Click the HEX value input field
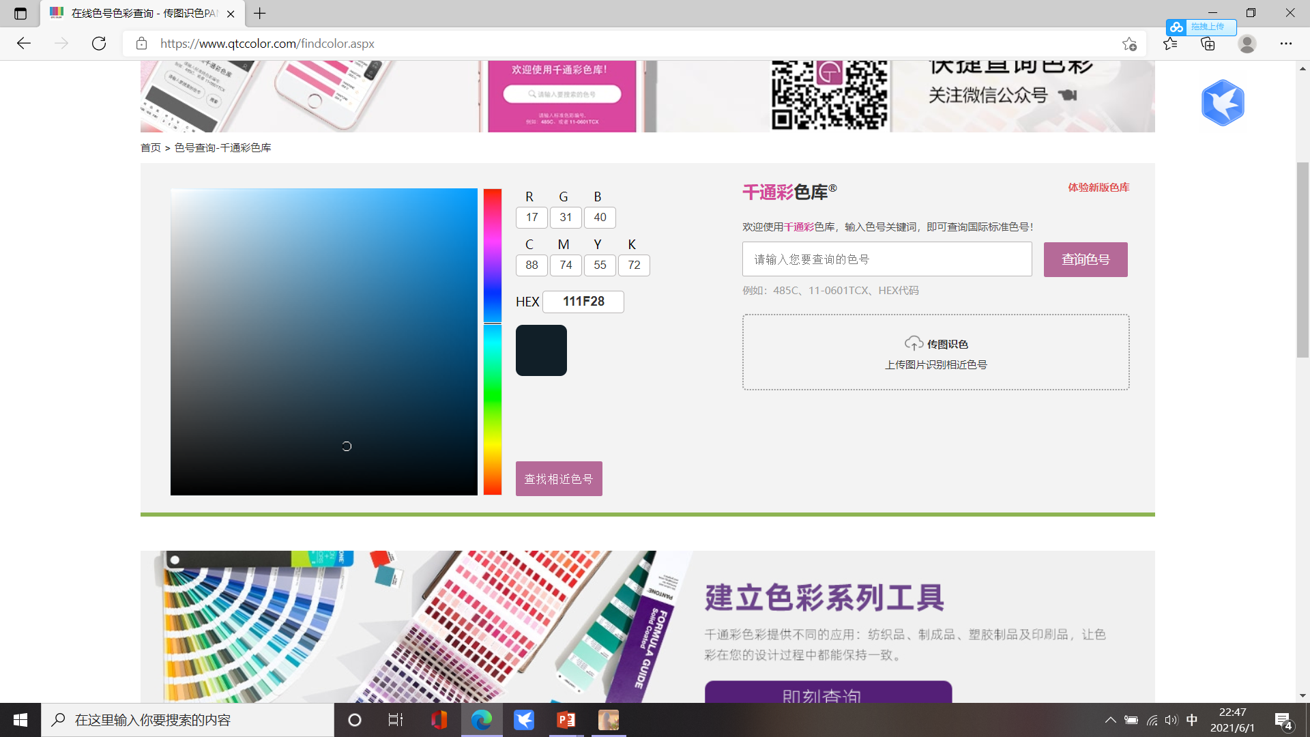 click(x=583, y=302)
